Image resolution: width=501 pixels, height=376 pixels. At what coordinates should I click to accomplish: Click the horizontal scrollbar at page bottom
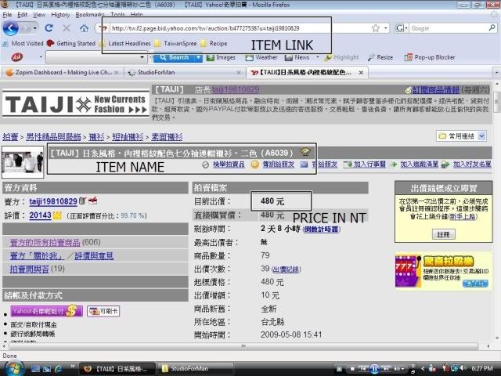tap(243, 346)
